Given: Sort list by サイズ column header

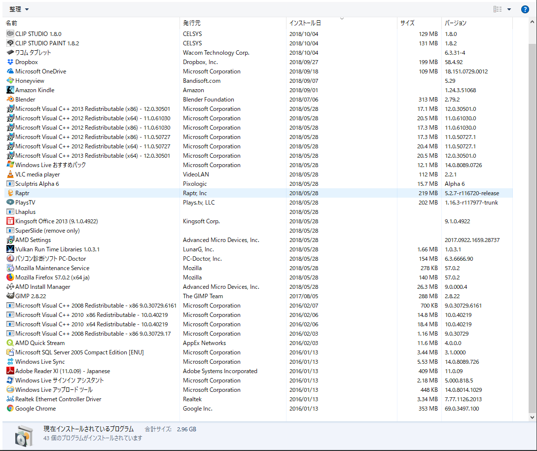Looking at the screenshot, I should (407, 23).
